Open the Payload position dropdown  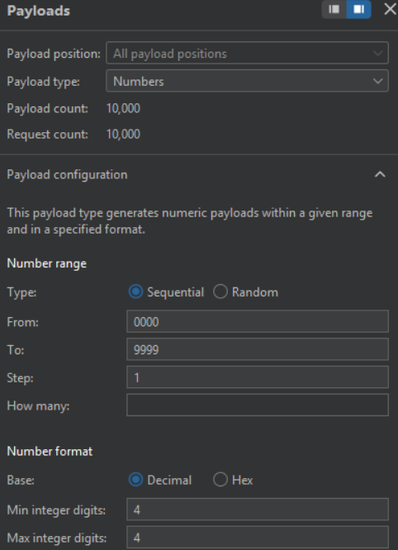click(247, 53)
